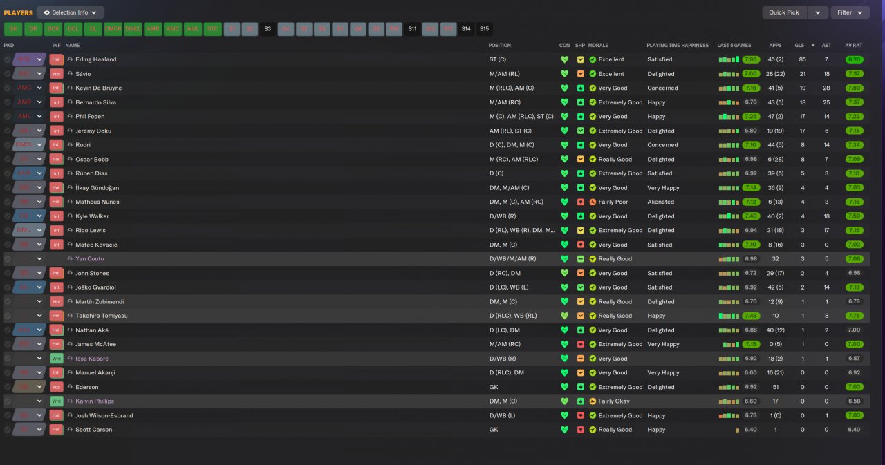Click the profile icon beside Sávio
This screenshot has height=465, width=885.
point(70,74)
